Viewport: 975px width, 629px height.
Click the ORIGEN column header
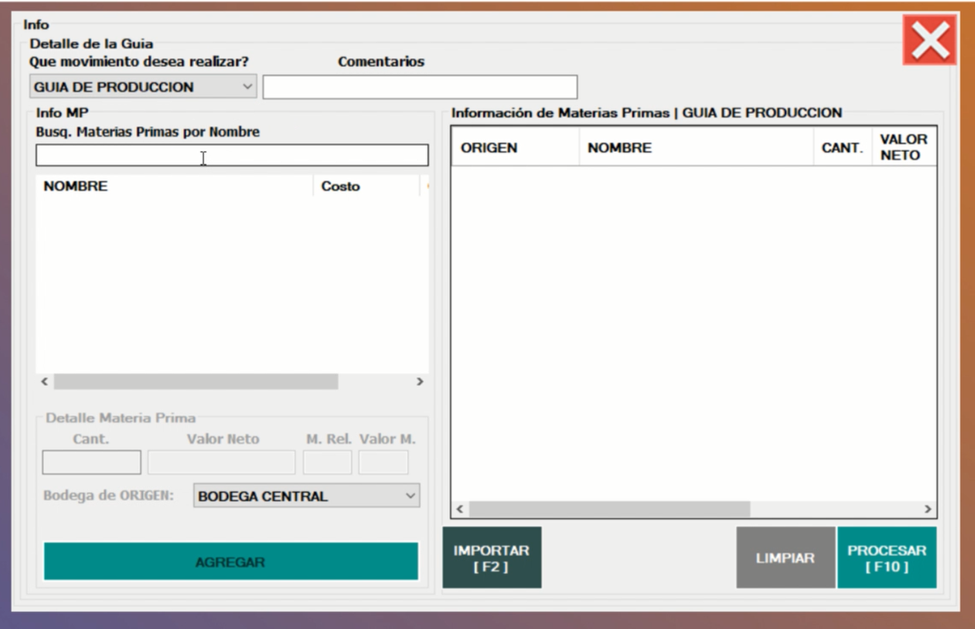tap(514, 148)
